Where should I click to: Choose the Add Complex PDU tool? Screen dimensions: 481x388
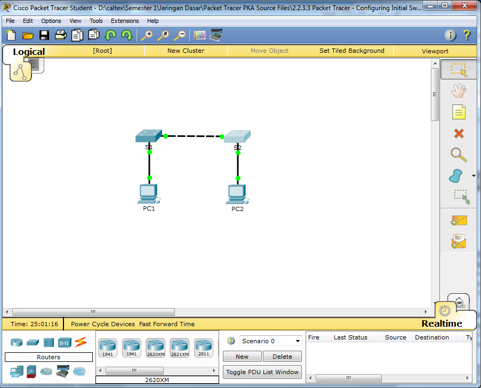click(x=459, y=241)
